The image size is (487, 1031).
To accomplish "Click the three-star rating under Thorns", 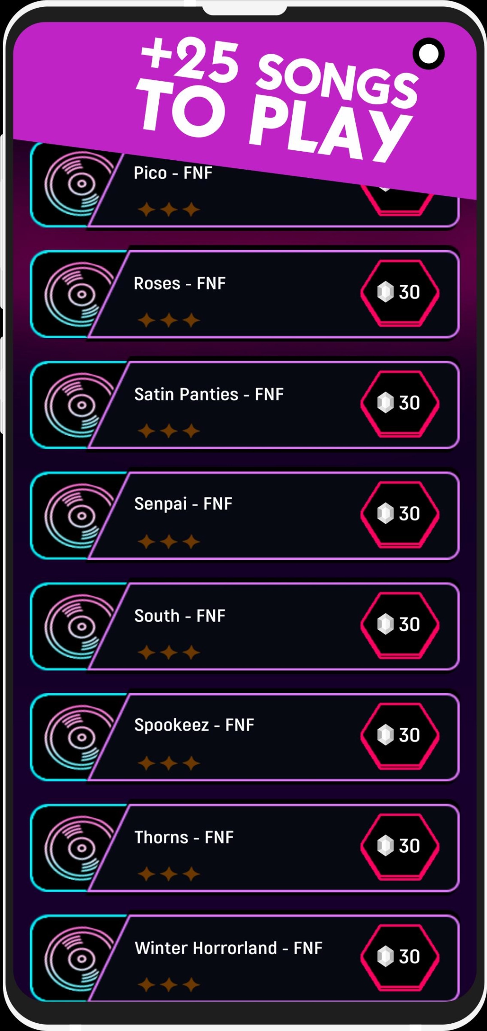I will pos(169,873).
